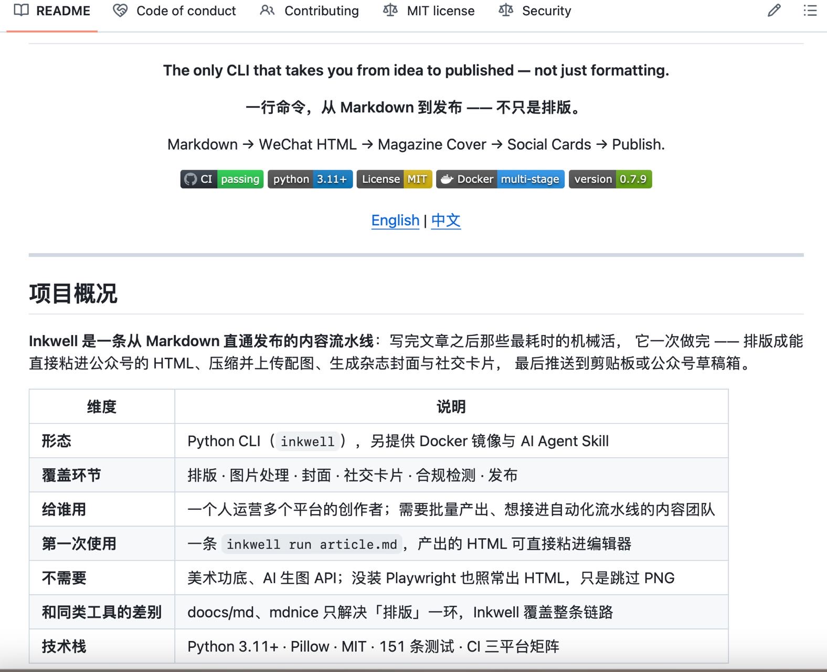The height and width of the screenshot is (672, 827).
Task: Click the python 3.11+ badge
Action: click(310, 179)
